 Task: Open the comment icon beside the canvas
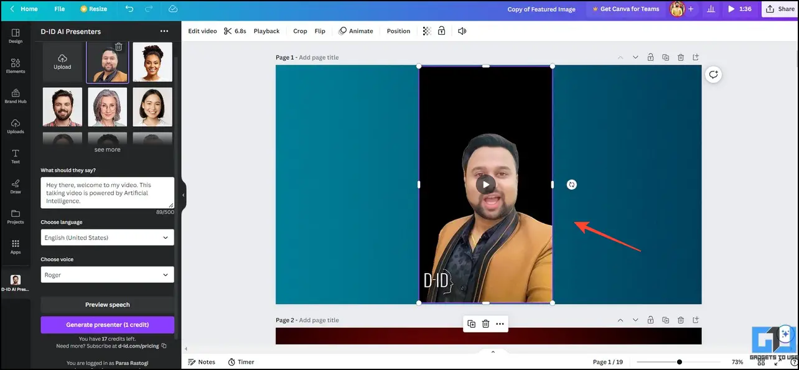pos(714,75)
